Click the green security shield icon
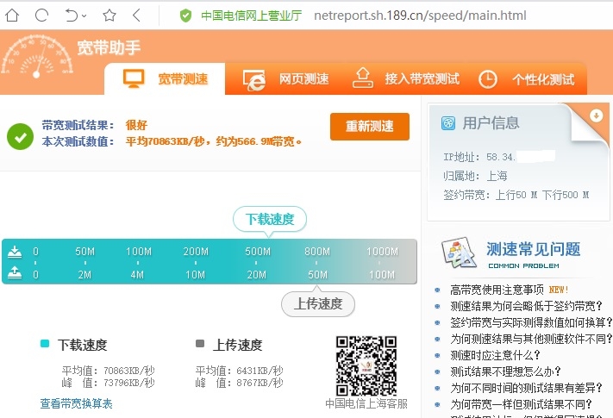The width and height of the screenshot is (613, 418). (x=185, y=16)
